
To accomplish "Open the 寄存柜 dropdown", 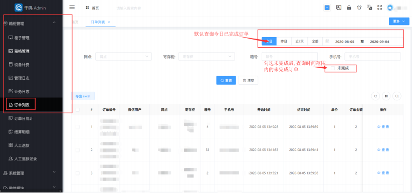I will (207, 57).
